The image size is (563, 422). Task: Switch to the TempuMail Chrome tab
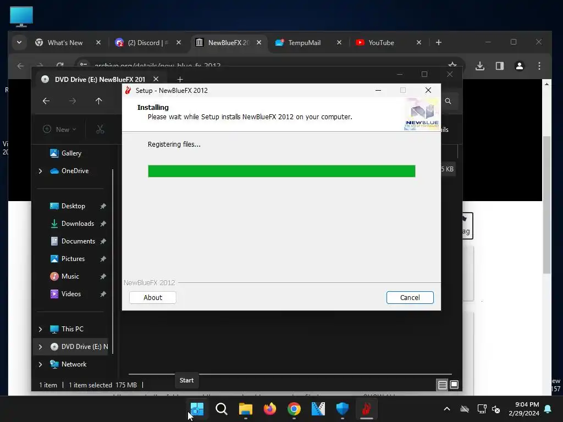tap(304, 43)
